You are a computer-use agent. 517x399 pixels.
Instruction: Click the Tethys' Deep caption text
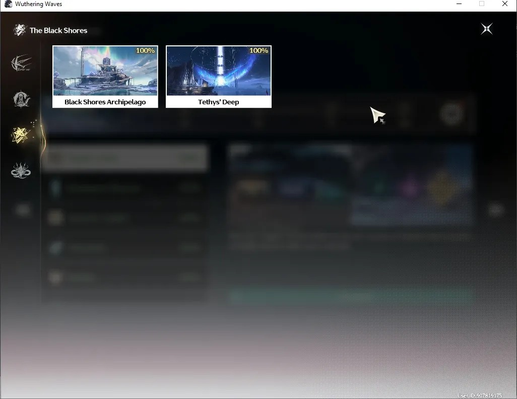pyautogui.click(x=219, y=102)
